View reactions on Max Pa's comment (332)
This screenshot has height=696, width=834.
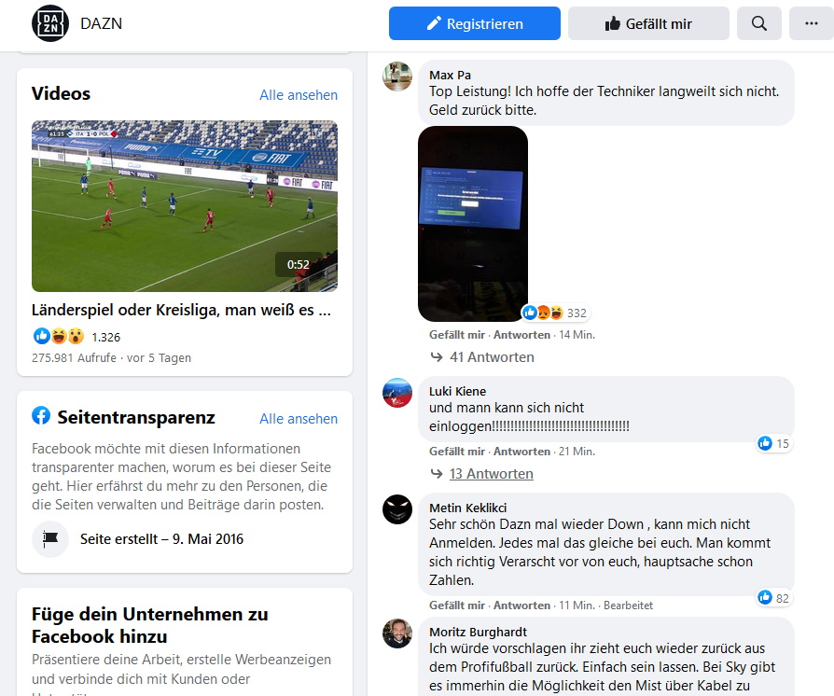click(x=555, y=313)
